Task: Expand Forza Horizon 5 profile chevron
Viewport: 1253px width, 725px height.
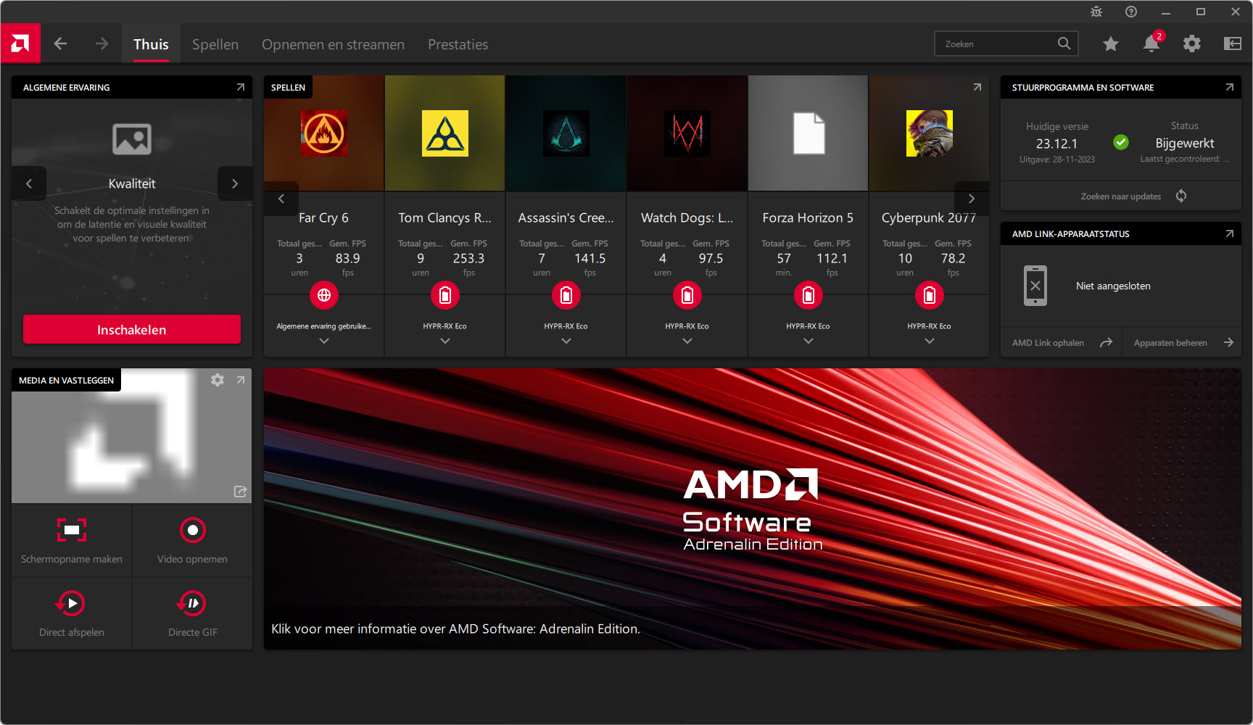Action: [809, 341]
